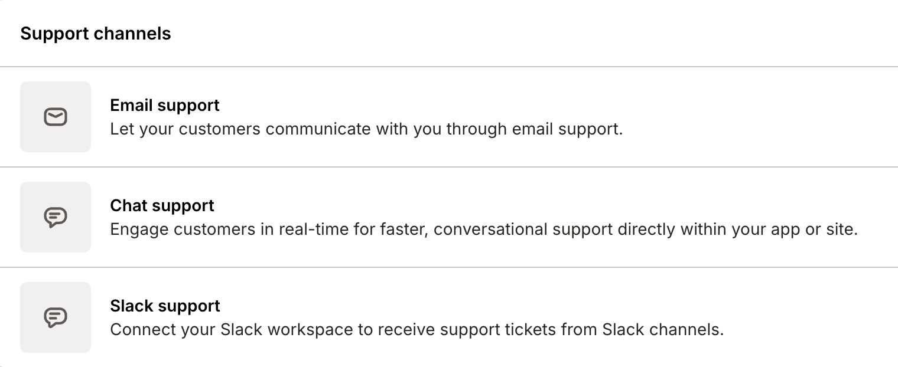Select the icon tile next to Slack support
This screenshot has width=898, height=367.
55,317
